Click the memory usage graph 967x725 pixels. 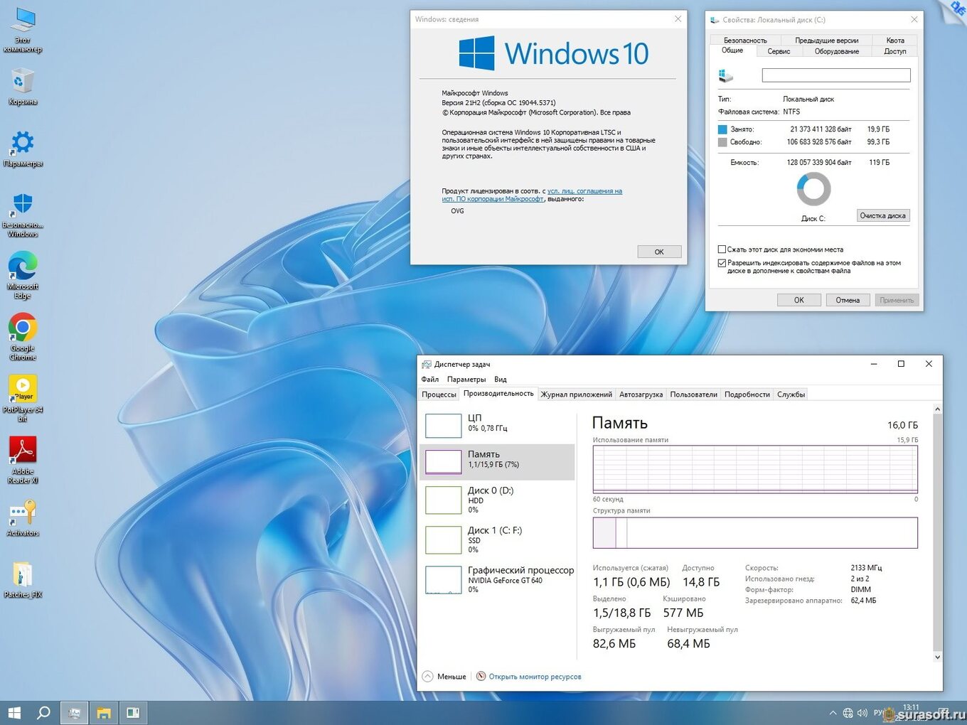755,469
